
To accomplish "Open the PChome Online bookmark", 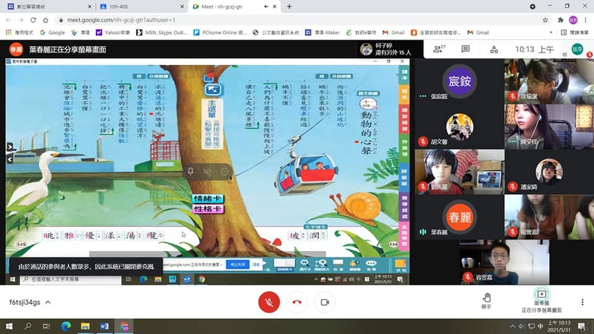I will (x=220, y=32).
